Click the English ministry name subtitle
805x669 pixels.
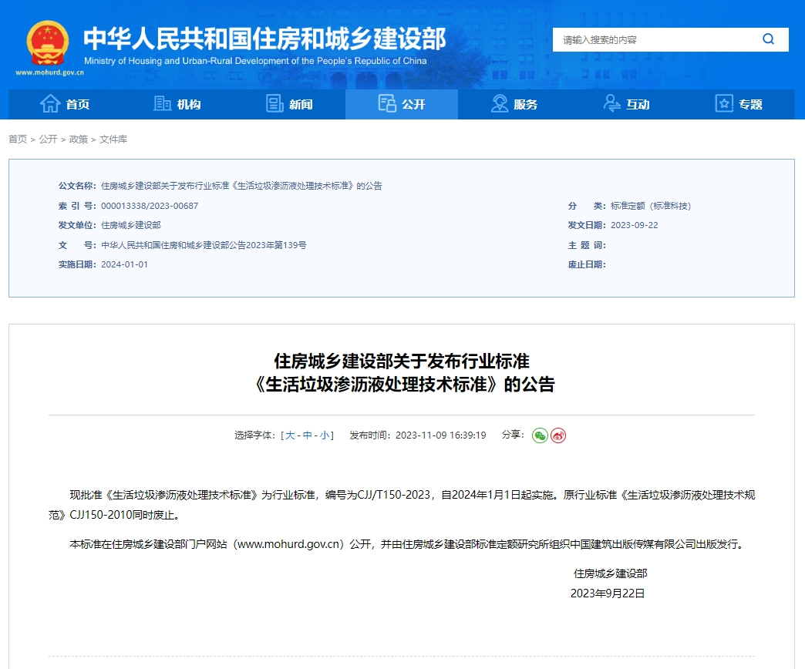point(255,61)
